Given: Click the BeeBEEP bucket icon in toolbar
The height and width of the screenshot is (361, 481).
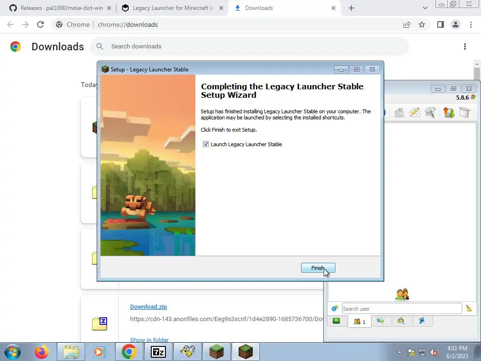Looking at the screenshot, I should (x=465, y=112).
